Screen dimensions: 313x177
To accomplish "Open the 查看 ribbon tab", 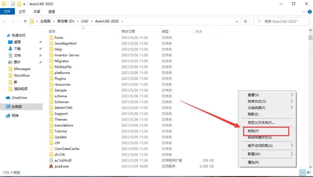I will (51, 12).
